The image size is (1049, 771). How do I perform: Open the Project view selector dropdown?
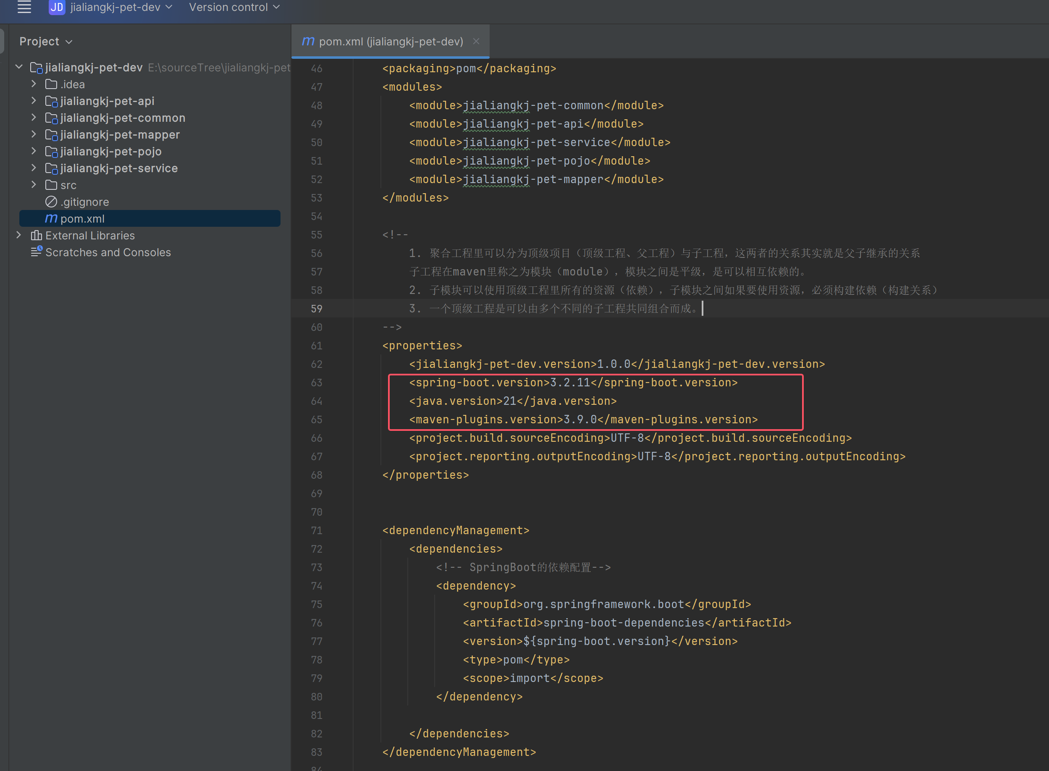pyautogui.click(x=46, y=42)
